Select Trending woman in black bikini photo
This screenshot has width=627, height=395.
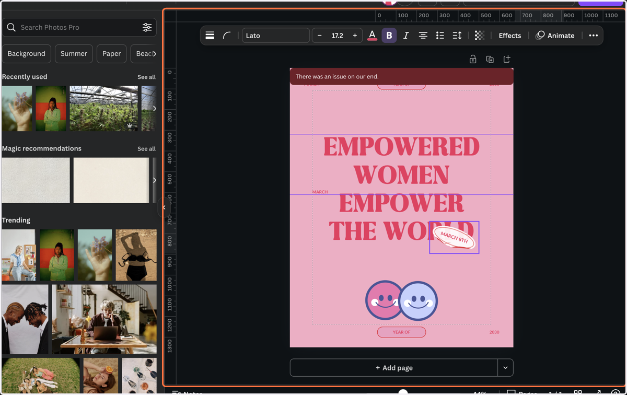click(x=136, y=255)
